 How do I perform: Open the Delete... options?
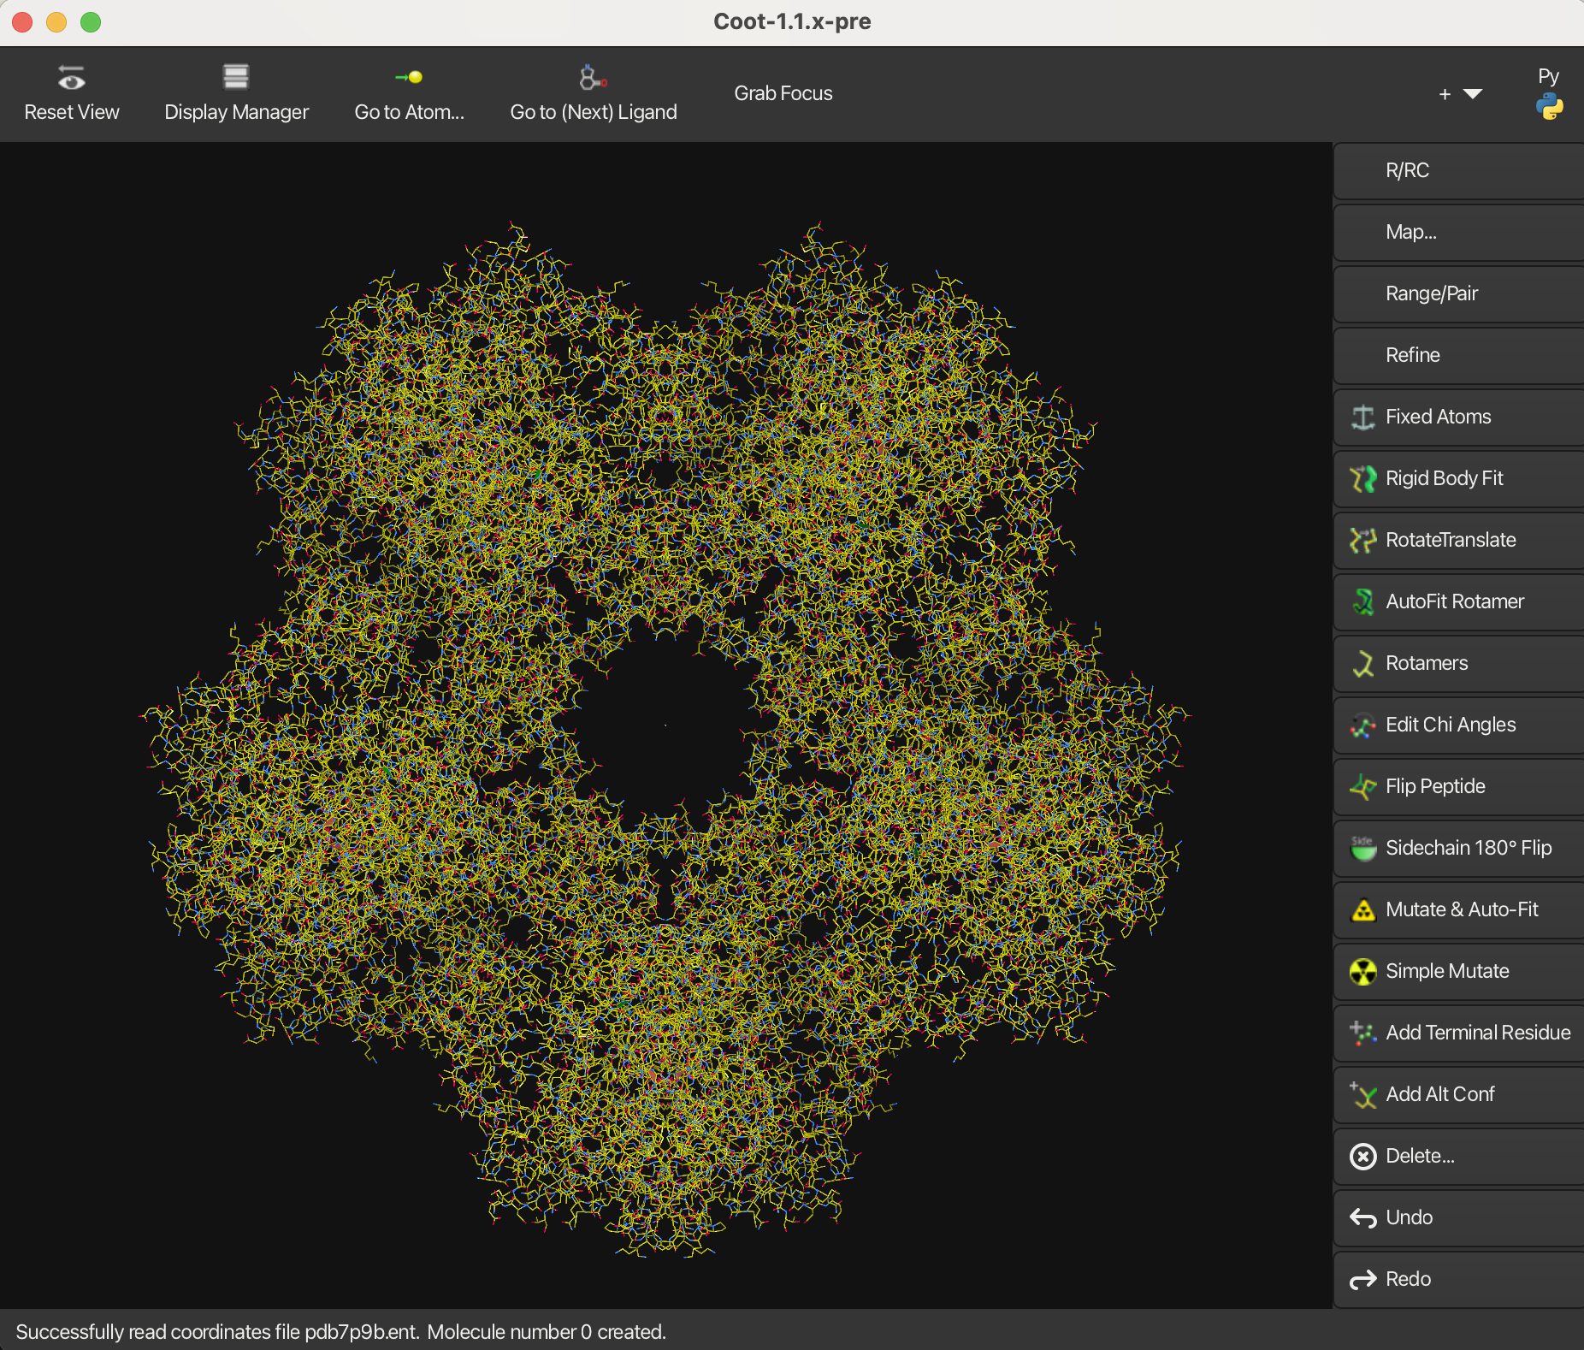pyautogui.click(x=1458, y=1156)
